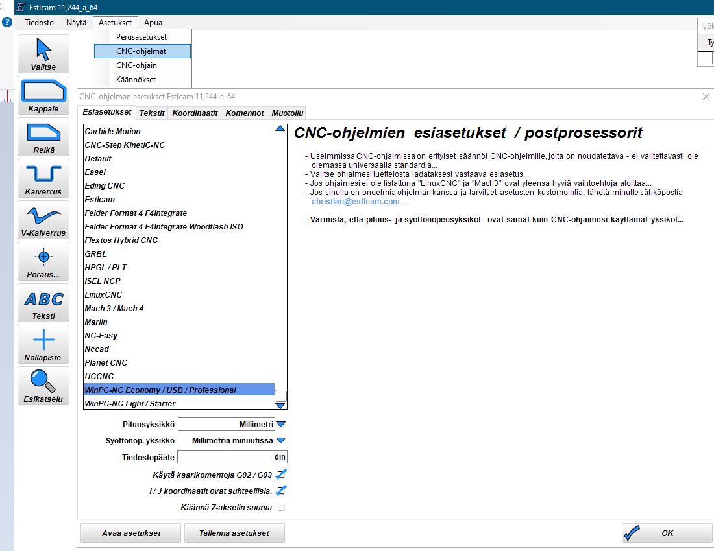Screen dimensions: 714x551
Task: Select the NC-Easy preset
Action: [x=179, y=336]
